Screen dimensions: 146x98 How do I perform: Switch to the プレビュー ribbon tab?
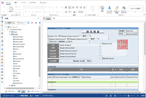tap(43, 3)
